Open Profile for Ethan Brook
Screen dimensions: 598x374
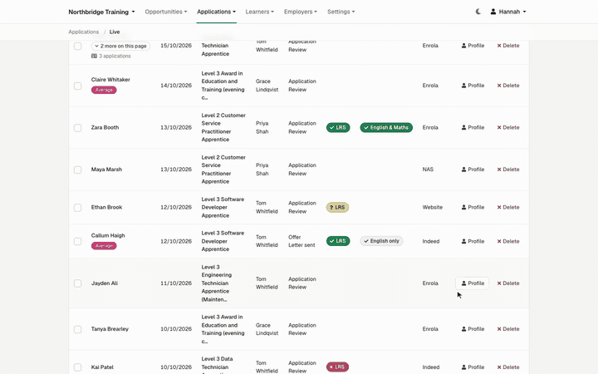[x=473, y=207]
